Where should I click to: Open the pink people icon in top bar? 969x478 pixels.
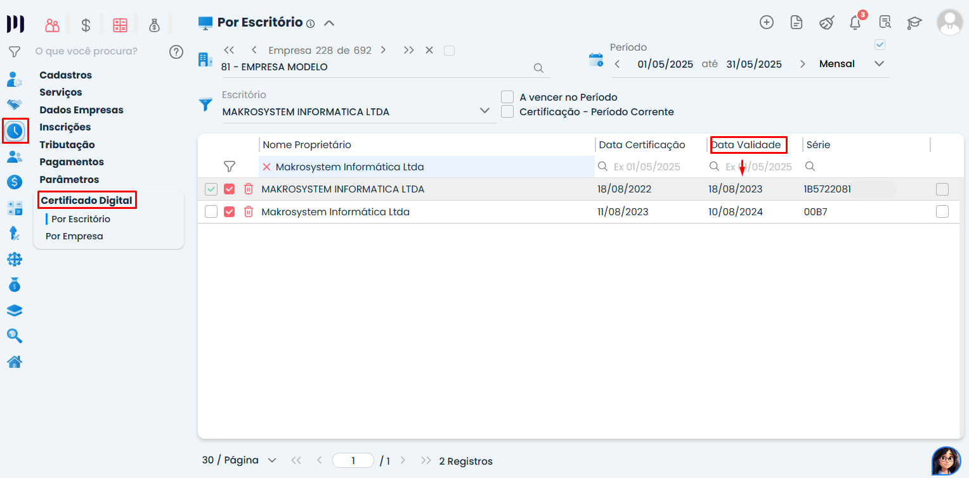click(x=52, y=25)
